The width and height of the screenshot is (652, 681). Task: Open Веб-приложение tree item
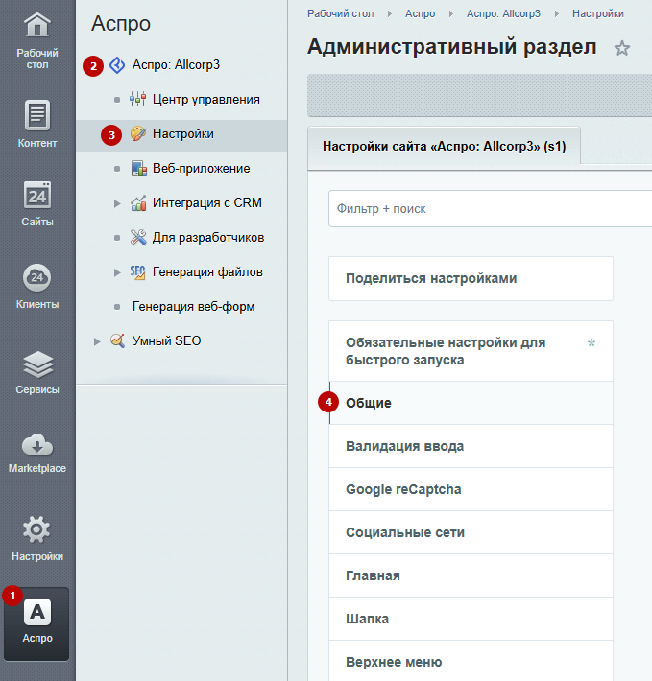(202, 169)
